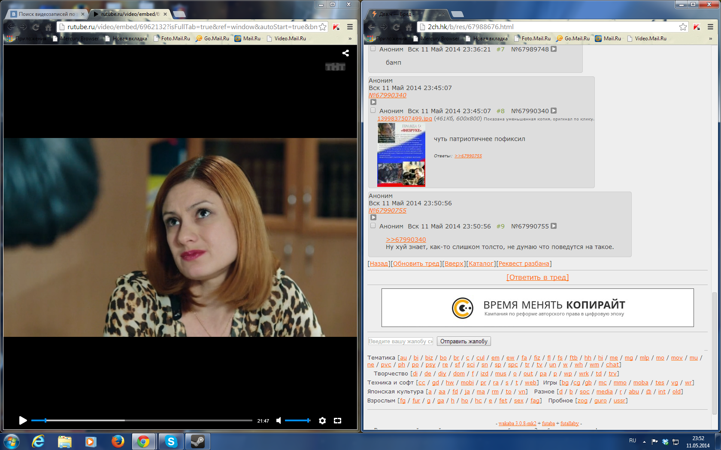Image resolution: width=721 pixels, height=450 pixels.
Task: Enlarge the attached image thumbnail
Action: click(x=401, y=155)
